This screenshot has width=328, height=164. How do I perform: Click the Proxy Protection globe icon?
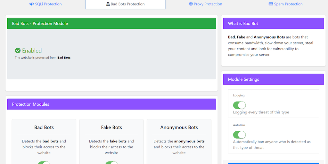point(191,4)
